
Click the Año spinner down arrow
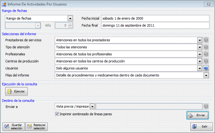click(x=70, y=27)
